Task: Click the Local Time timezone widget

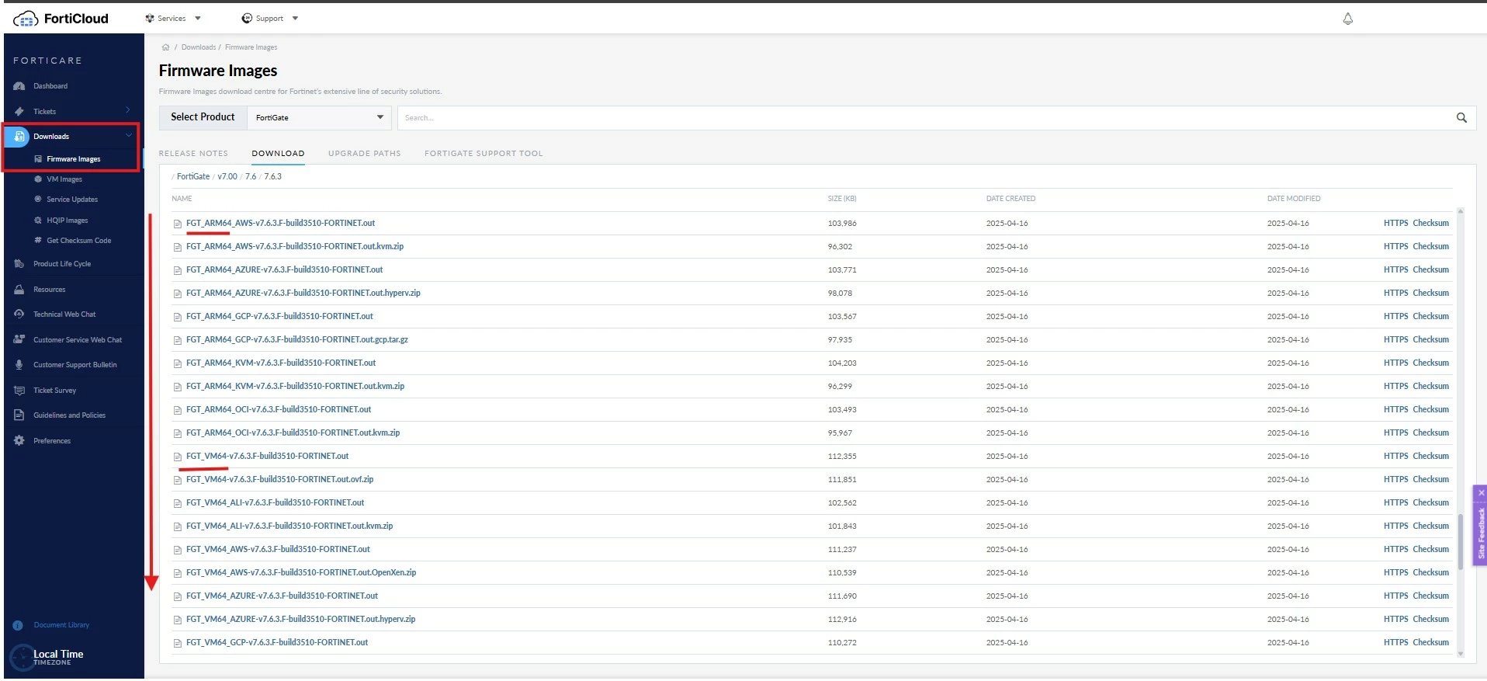Action: tap(48, 658)
